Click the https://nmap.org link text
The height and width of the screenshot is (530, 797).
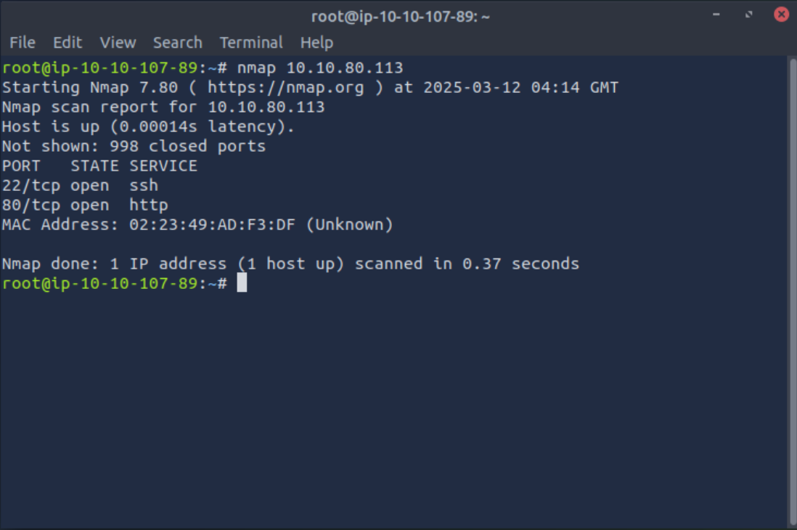286,87
